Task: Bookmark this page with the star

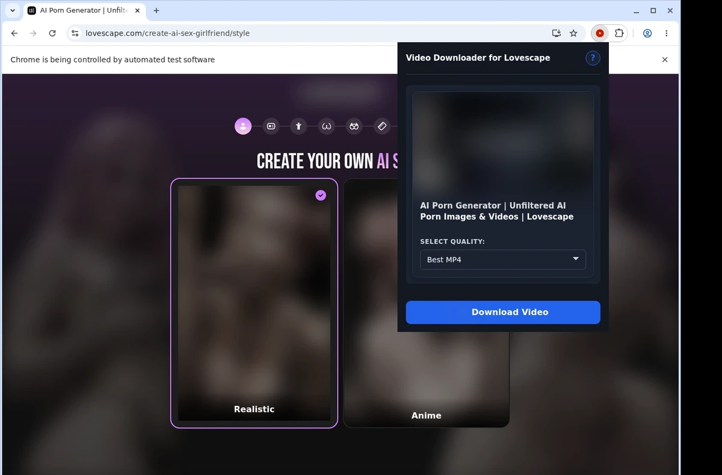Action: [573, 33]
